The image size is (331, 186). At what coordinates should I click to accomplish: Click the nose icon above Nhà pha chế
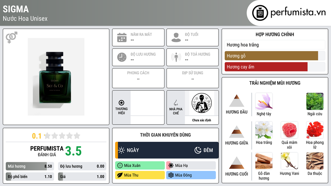pyautogui.click(x=176, y=103)
